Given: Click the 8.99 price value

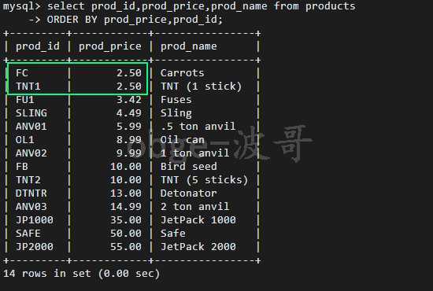Looking at the screenshot, I should 129,139.
